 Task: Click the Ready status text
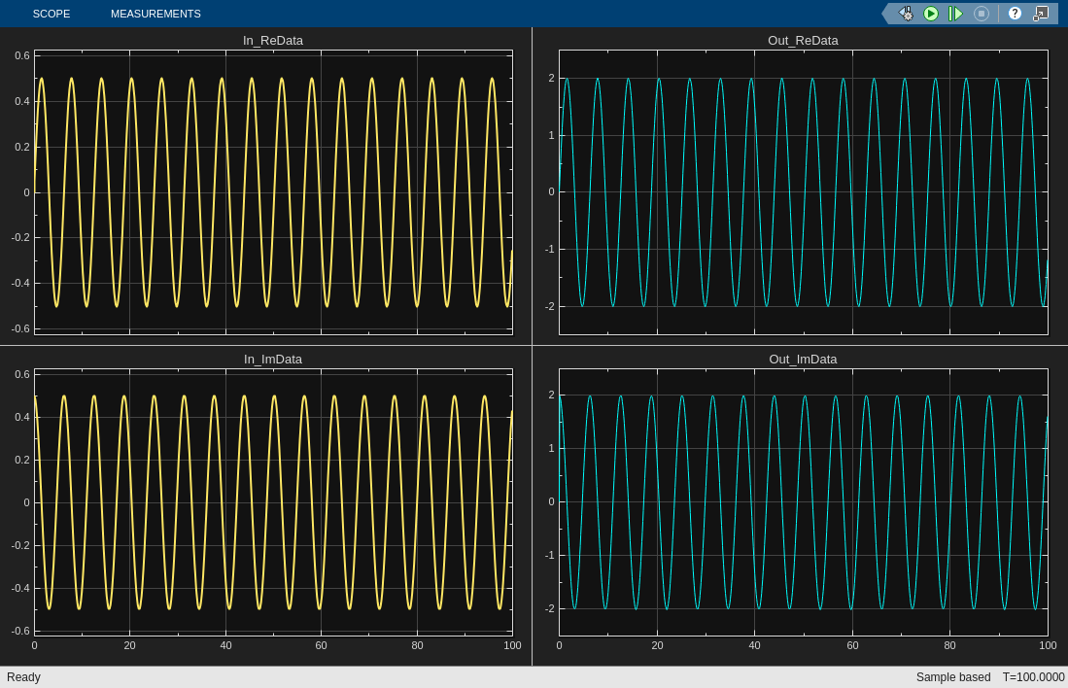(24, 677)
